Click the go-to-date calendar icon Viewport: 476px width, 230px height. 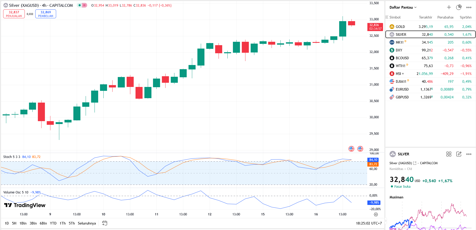coord(104,223)
